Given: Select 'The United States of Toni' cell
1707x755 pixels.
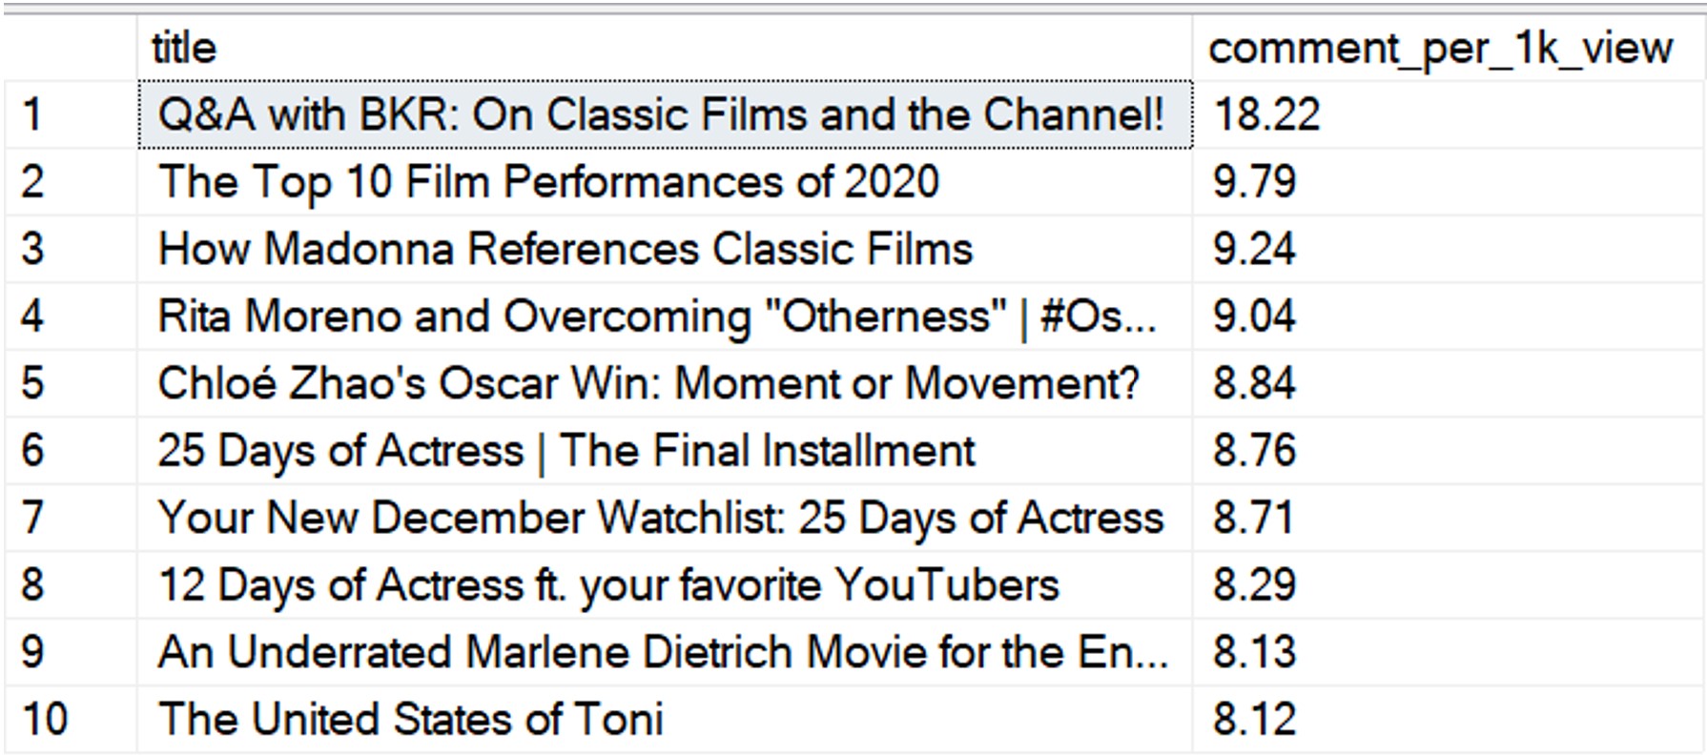Looking at the screenshot, I should click(665, 720).
